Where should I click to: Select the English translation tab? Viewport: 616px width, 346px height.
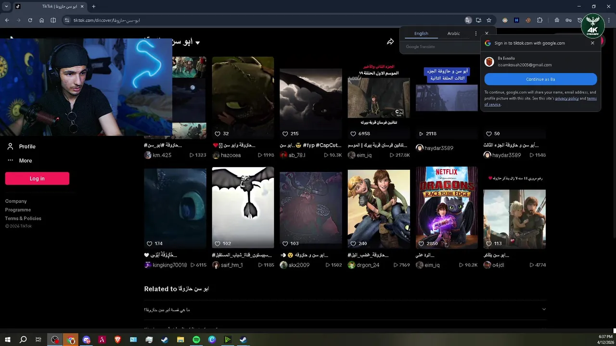pyautogui.click(x=421, y=34)
